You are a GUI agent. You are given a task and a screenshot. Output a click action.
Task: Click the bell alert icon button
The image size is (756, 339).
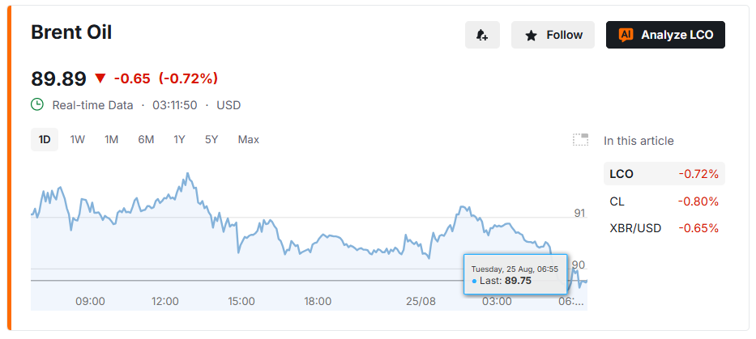(482, 35)
